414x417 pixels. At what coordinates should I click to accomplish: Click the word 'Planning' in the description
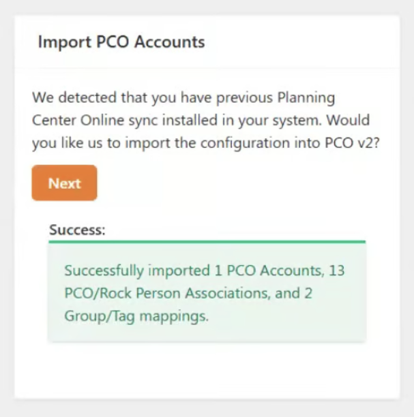(305, 97)
